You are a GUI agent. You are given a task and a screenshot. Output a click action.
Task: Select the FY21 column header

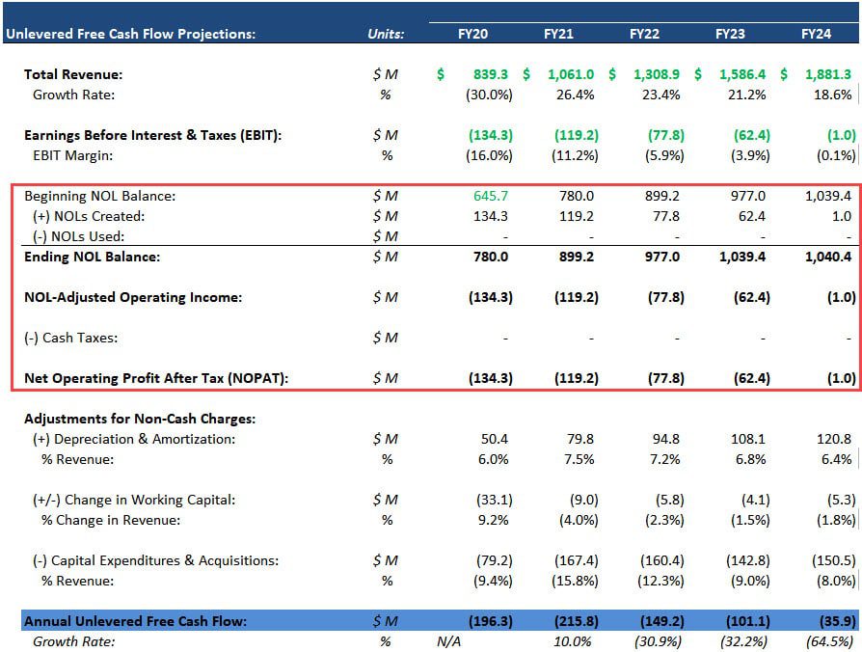558,34
